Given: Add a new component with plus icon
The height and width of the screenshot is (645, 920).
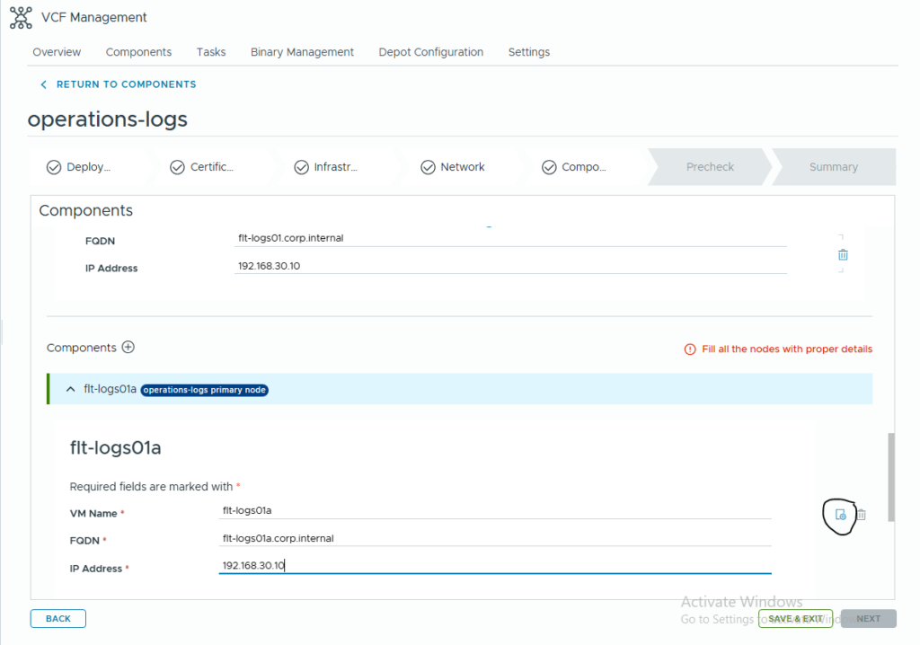Looking at the screenshot, I should (128, 348).
